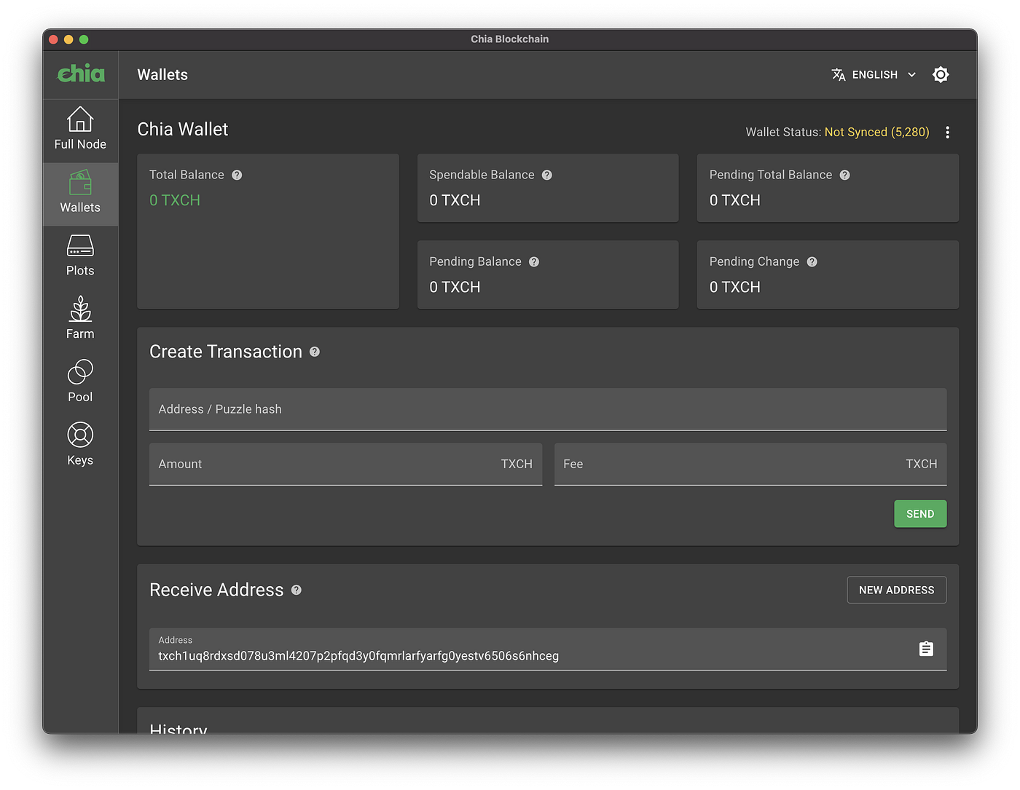Viewport: 1020px width, 790px height.
Task: Open the Keys section
Action: [x=80, y=446]
